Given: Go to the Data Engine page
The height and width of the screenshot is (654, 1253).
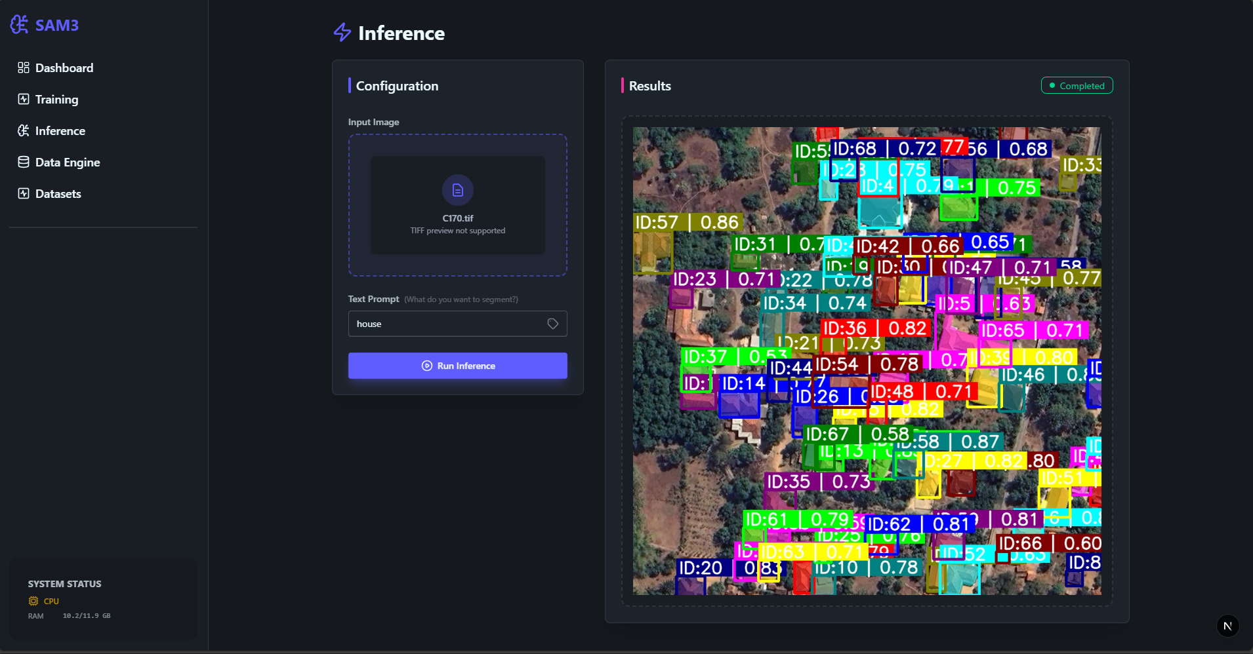Looking at the screenshot, I should [x=68, y=163].
